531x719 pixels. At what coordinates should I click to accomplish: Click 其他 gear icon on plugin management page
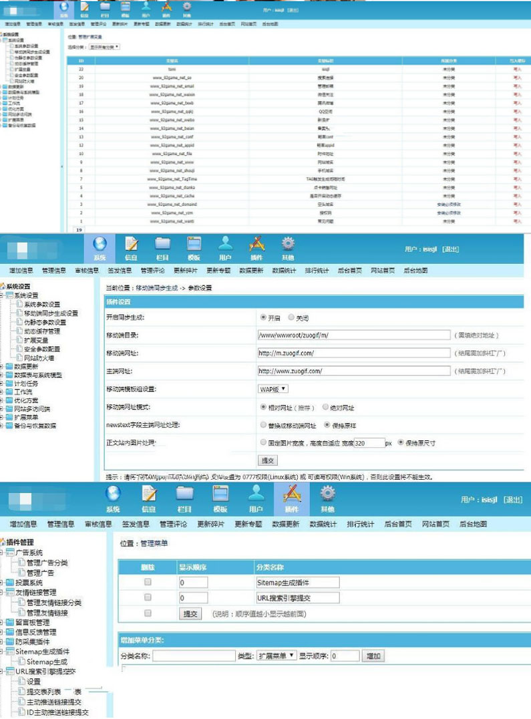(x=327, y=499)
